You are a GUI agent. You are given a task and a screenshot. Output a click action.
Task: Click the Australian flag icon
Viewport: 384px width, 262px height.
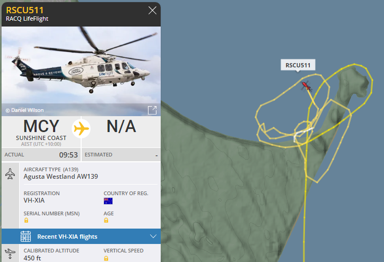click(108, 201)
